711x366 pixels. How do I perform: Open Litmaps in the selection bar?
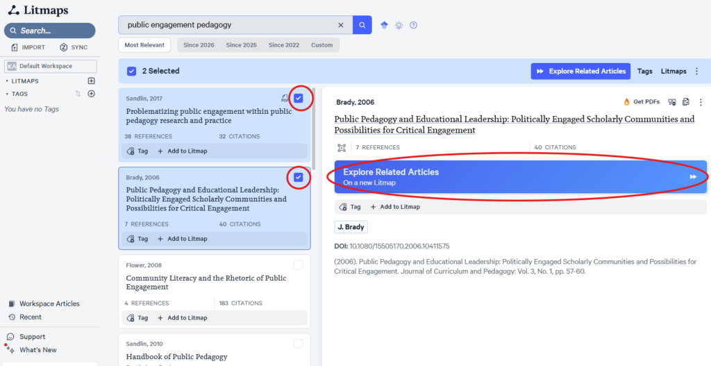tap(674, 72)
